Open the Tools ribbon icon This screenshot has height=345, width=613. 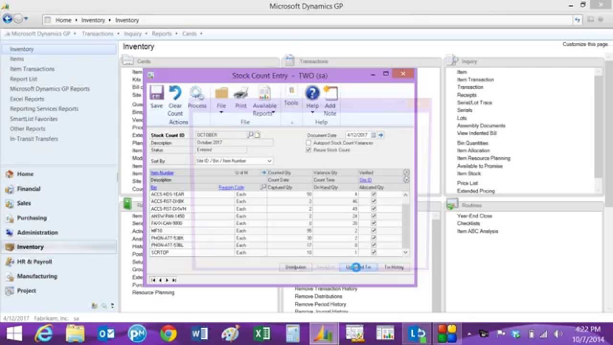point(291,91)
